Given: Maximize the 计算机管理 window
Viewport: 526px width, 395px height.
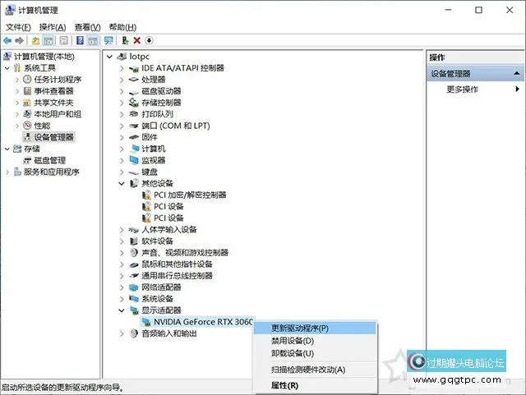Looking at the screenshot, I should 478,10.
